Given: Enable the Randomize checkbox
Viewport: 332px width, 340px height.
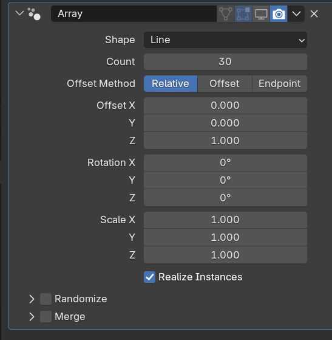Looking at the screenshot, I should [x=46, y=299].
